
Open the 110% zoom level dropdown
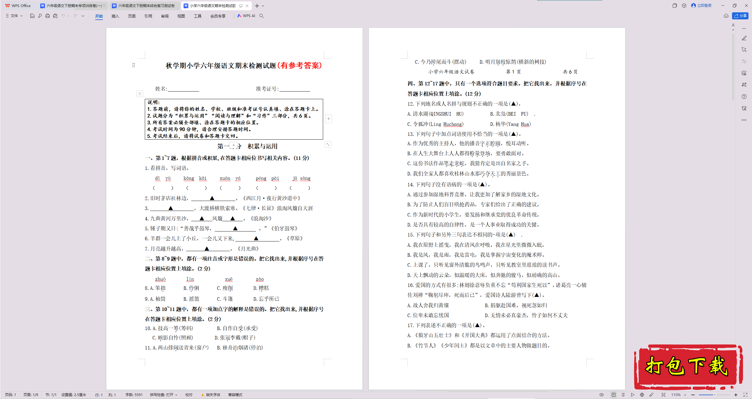click(x=679, y=395)
